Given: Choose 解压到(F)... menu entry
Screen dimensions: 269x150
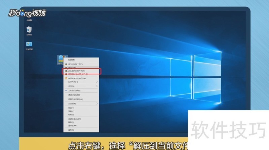Looking at the screenshot, I should (x=81, y=68).
